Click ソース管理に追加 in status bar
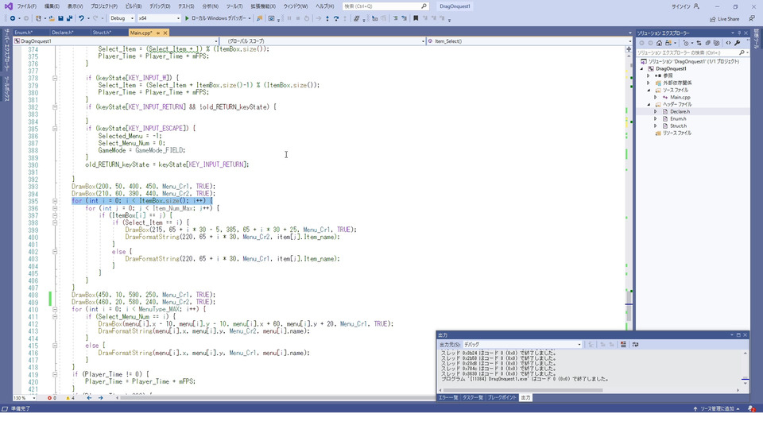 pos(716,408)
